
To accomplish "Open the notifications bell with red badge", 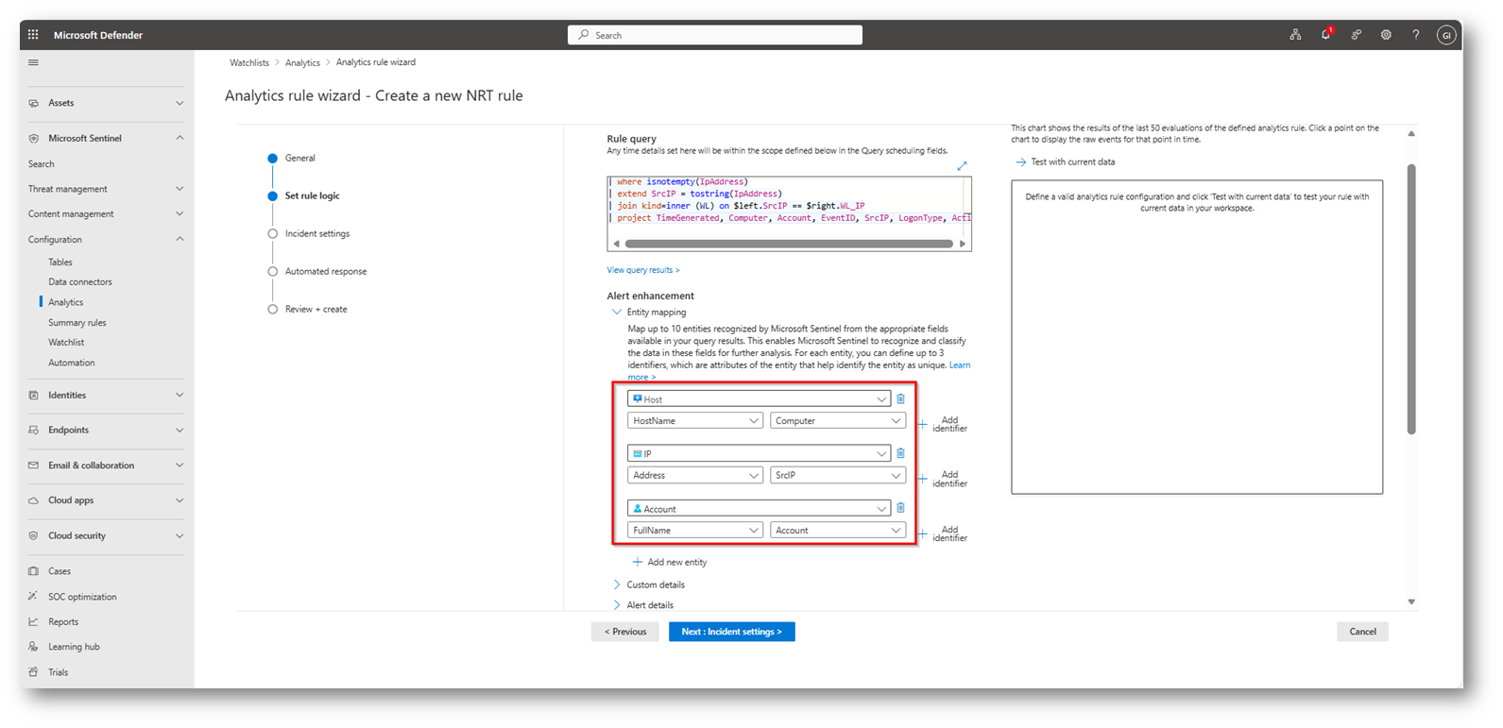I will coord(1326,34).
